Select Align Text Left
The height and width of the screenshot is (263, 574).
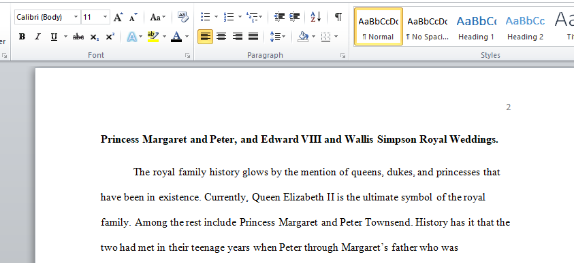tap(206, 37)
